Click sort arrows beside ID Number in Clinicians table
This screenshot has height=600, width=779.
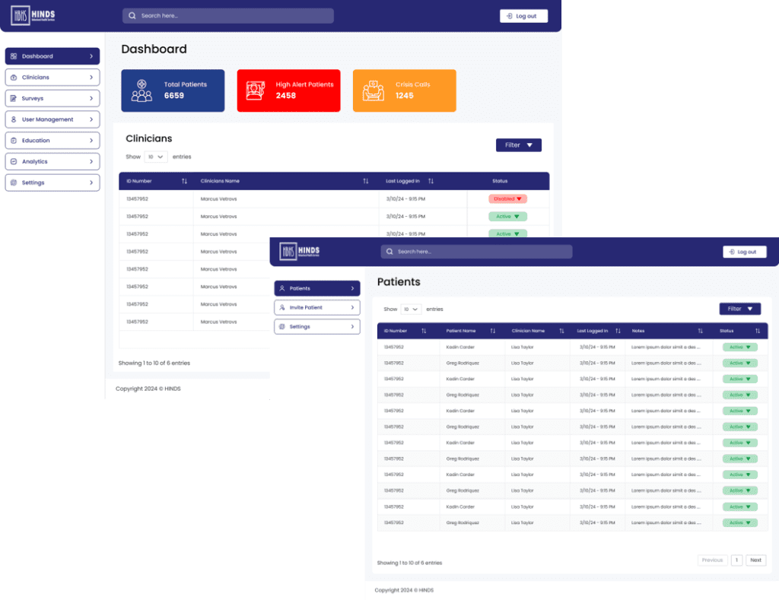[184, 181]
